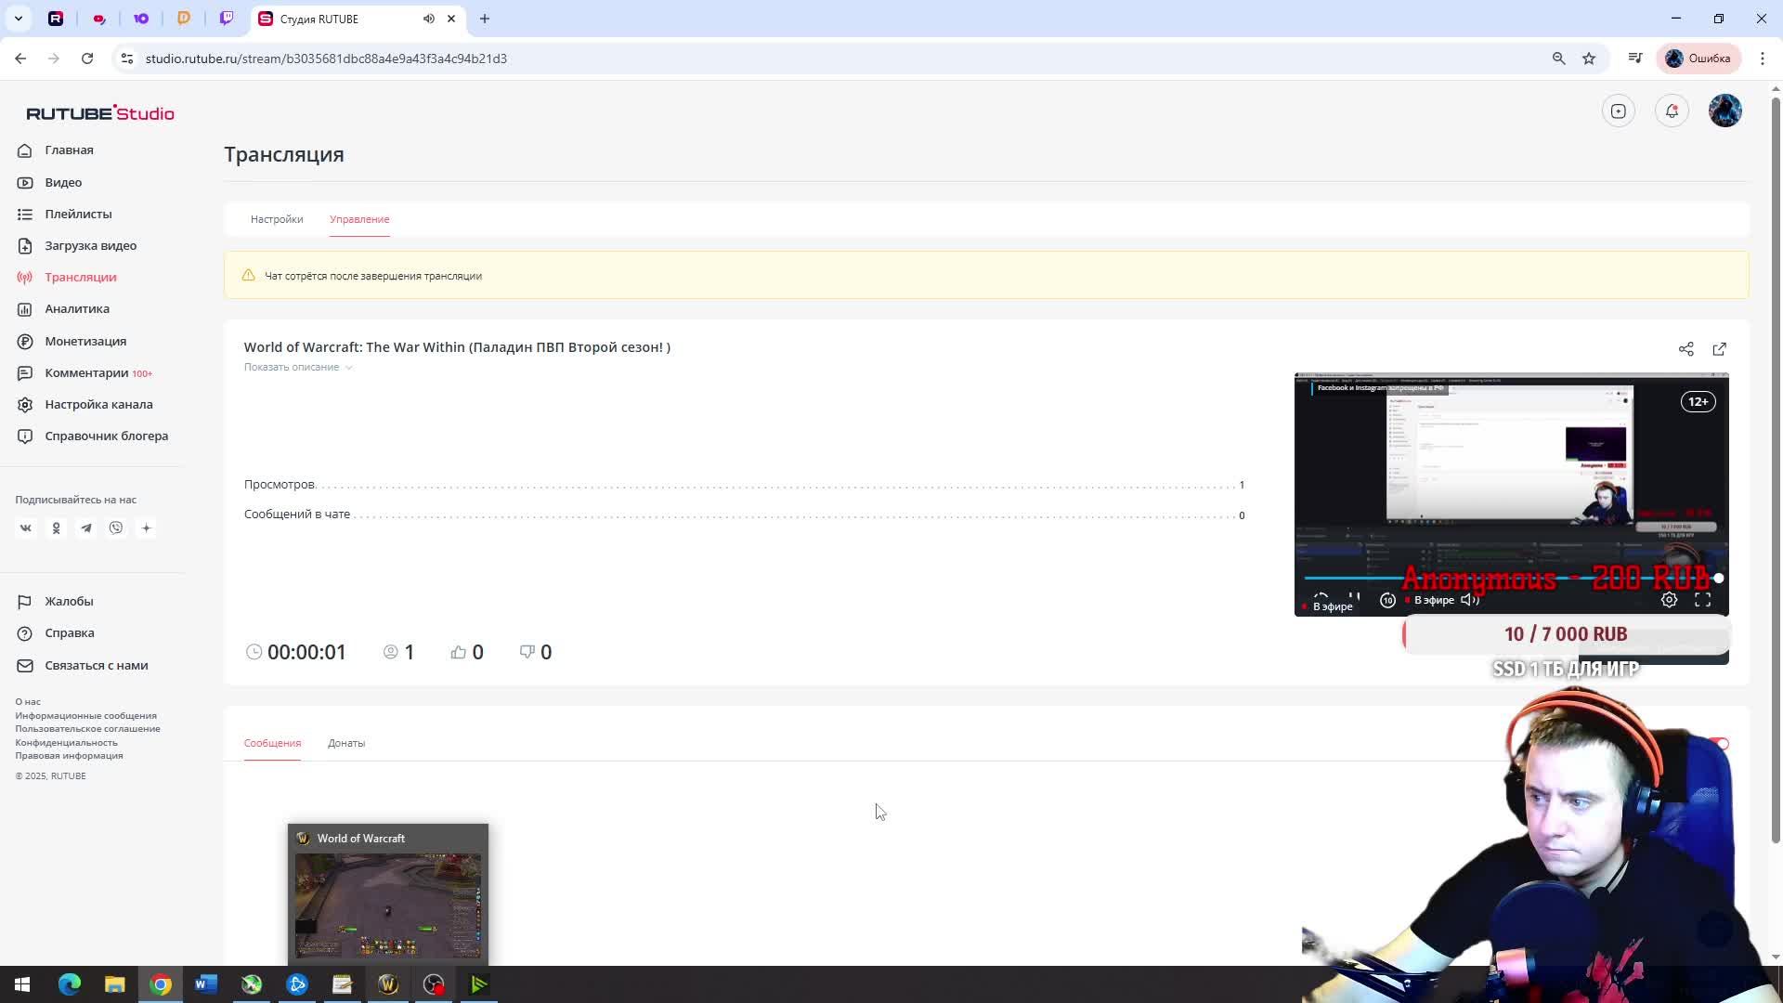Open Пользовательское соглашение link
This screenshot has height=1003, width=1783.
point(87,729)
